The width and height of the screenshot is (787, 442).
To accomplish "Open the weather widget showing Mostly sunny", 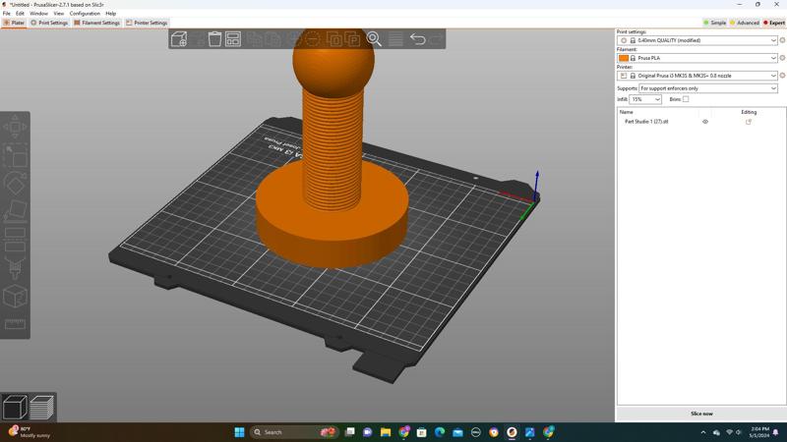I will pyautogui.click(x=30, y=432).
